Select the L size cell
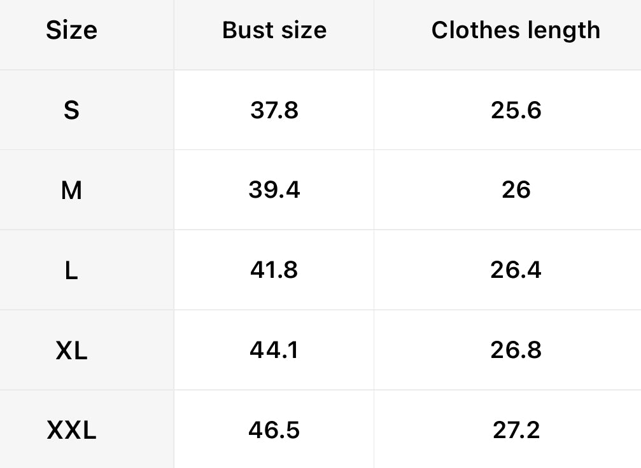641x468 pixels. point(71,270)
